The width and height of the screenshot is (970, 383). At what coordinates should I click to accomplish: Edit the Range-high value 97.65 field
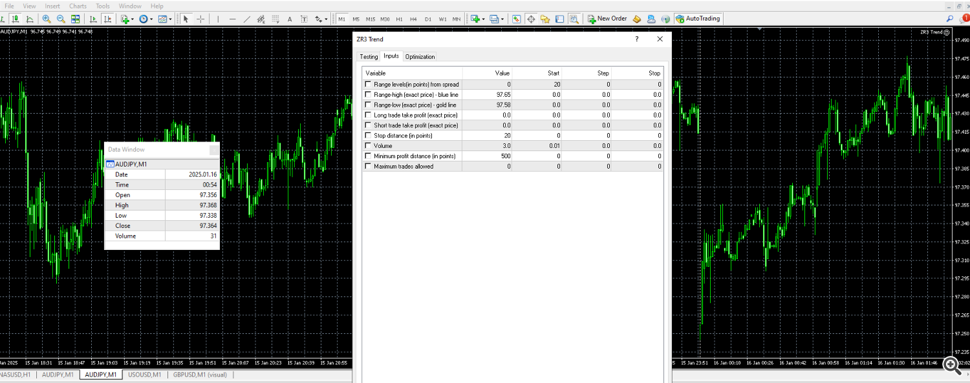pyautogui.click(x=502, y=94)
